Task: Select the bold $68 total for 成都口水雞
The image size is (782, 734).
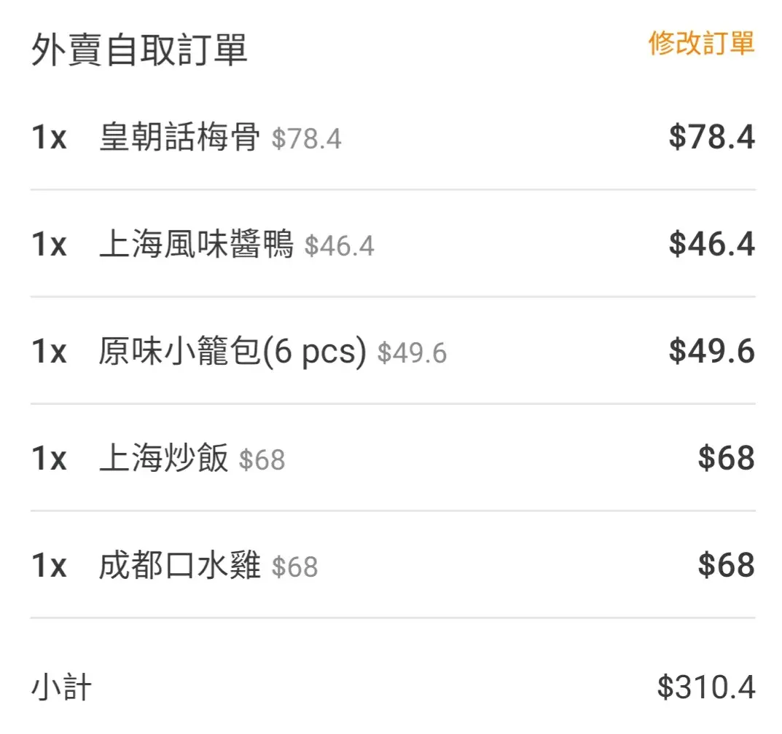Action: tap(726, 565)
